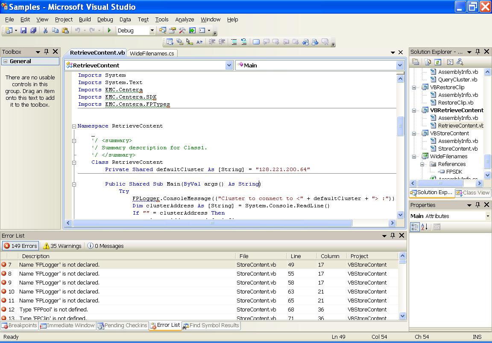This screenshot has width=492, height=343.
Task: Click Refresh icon in Solution Explorer
Action: click(x=438, y=62)
